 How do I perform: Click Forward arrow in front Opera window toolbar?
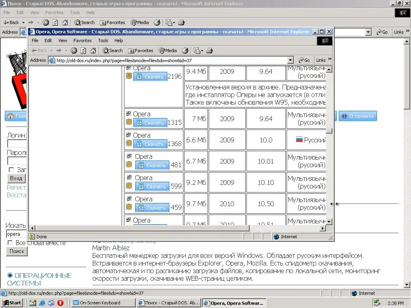pyautogui.click(x=59, y=51)
